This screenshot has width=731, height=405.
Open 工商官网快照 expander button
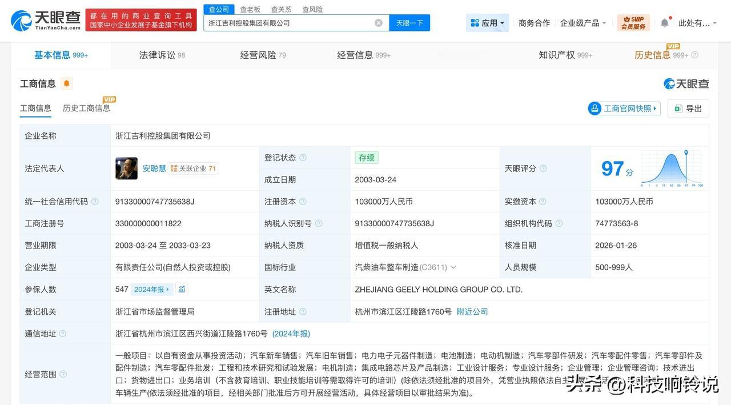(x=624, y=108)
